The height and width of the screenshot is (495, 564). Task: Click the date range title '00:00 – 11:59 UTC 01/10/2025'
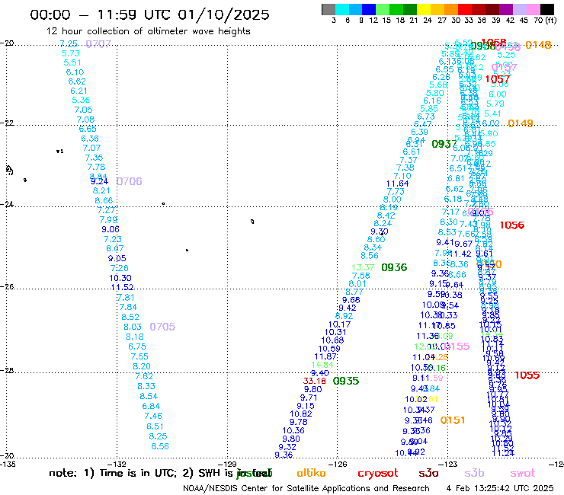tap(149, 14)
